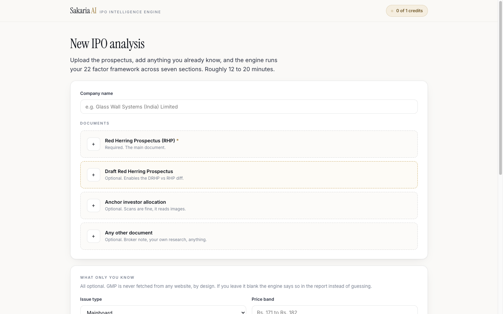Click 'IPO INTELLIGENCE ENGINE' header text
This screenshot has height=314, width=503.
point(130,12)
